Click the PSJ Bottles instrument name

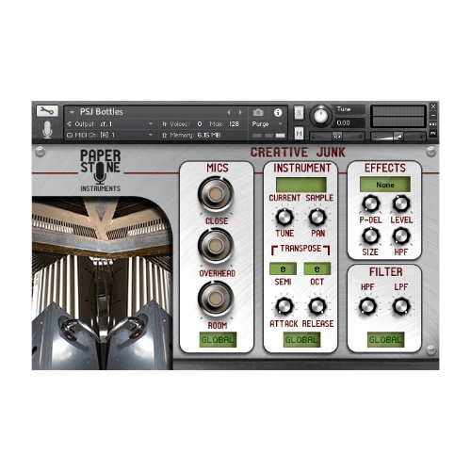(x=102, y=112)
